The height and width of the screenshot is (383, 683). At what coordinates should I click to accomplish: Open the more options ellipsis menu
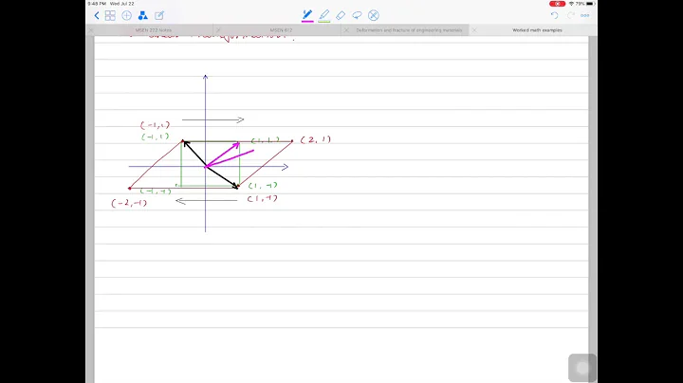(x=585, y=16)
